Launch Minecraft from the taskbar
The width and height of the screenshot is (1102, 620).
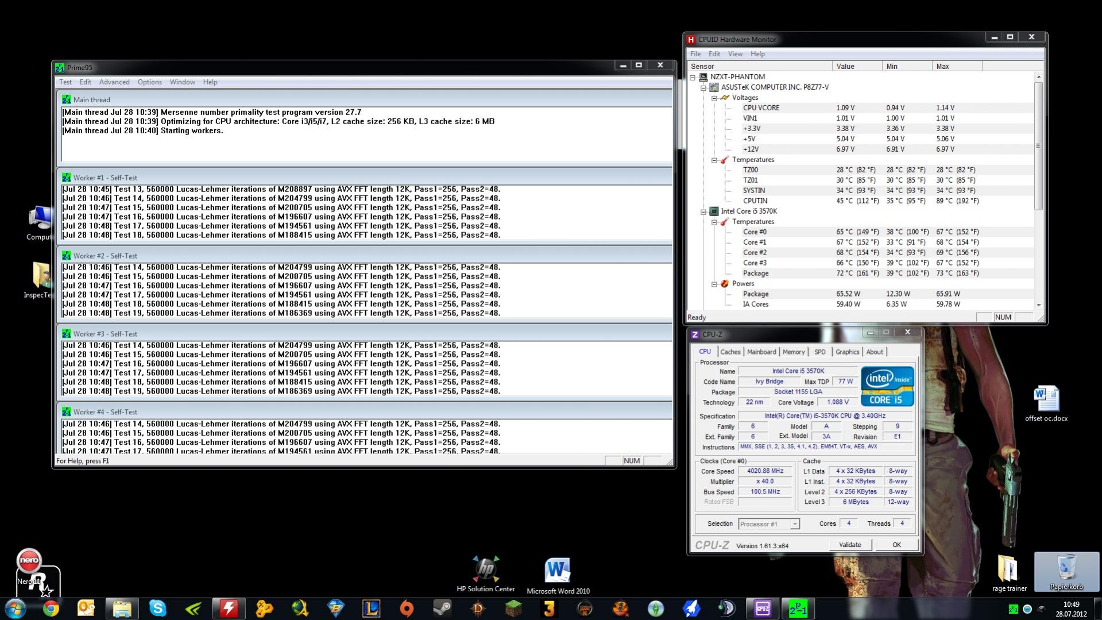(x=513, y=608)
